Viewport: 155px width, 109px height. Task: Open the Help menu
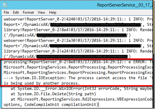(x=53, y=13)
